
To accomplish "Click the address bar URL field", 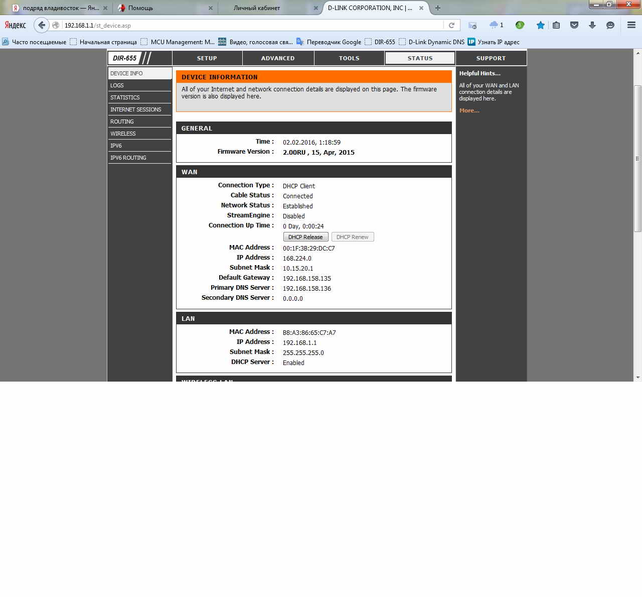I will tap(253, 25).
